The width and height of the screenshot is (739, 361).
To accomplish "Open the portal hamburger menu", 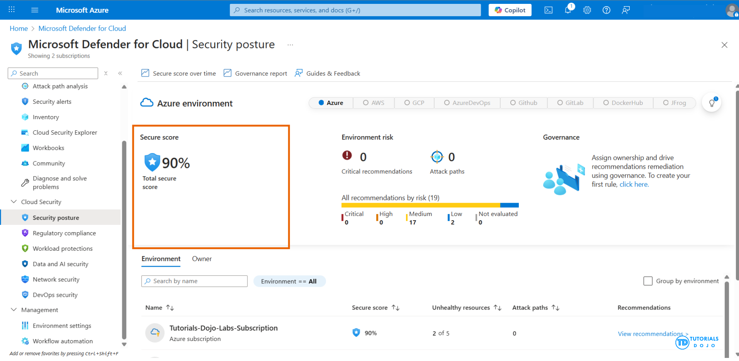I will click(35, 10).
